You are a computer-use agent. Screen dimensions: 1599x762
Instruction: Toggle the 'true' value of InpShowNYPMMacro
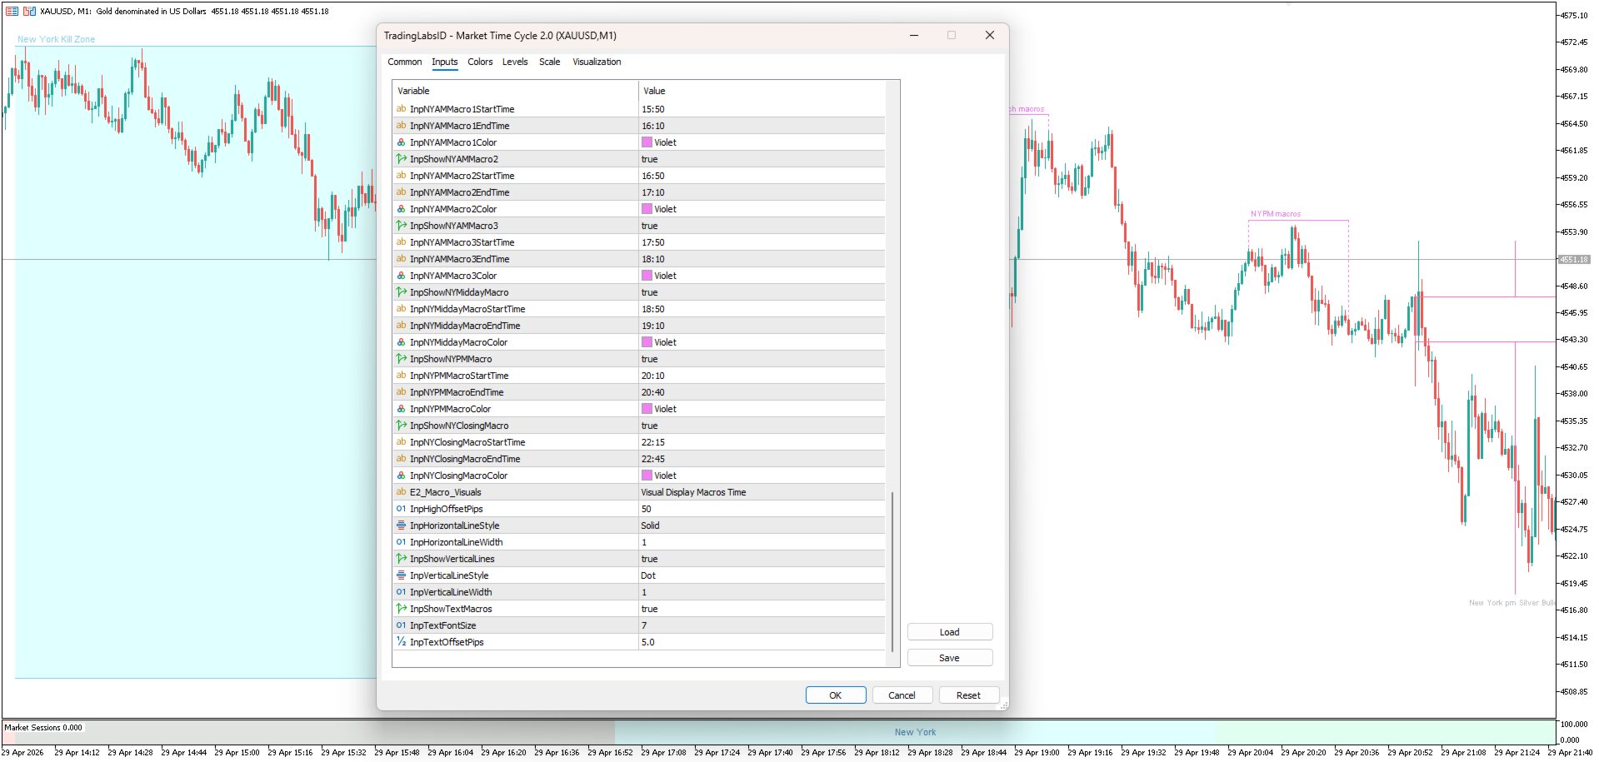coord(649,359)
